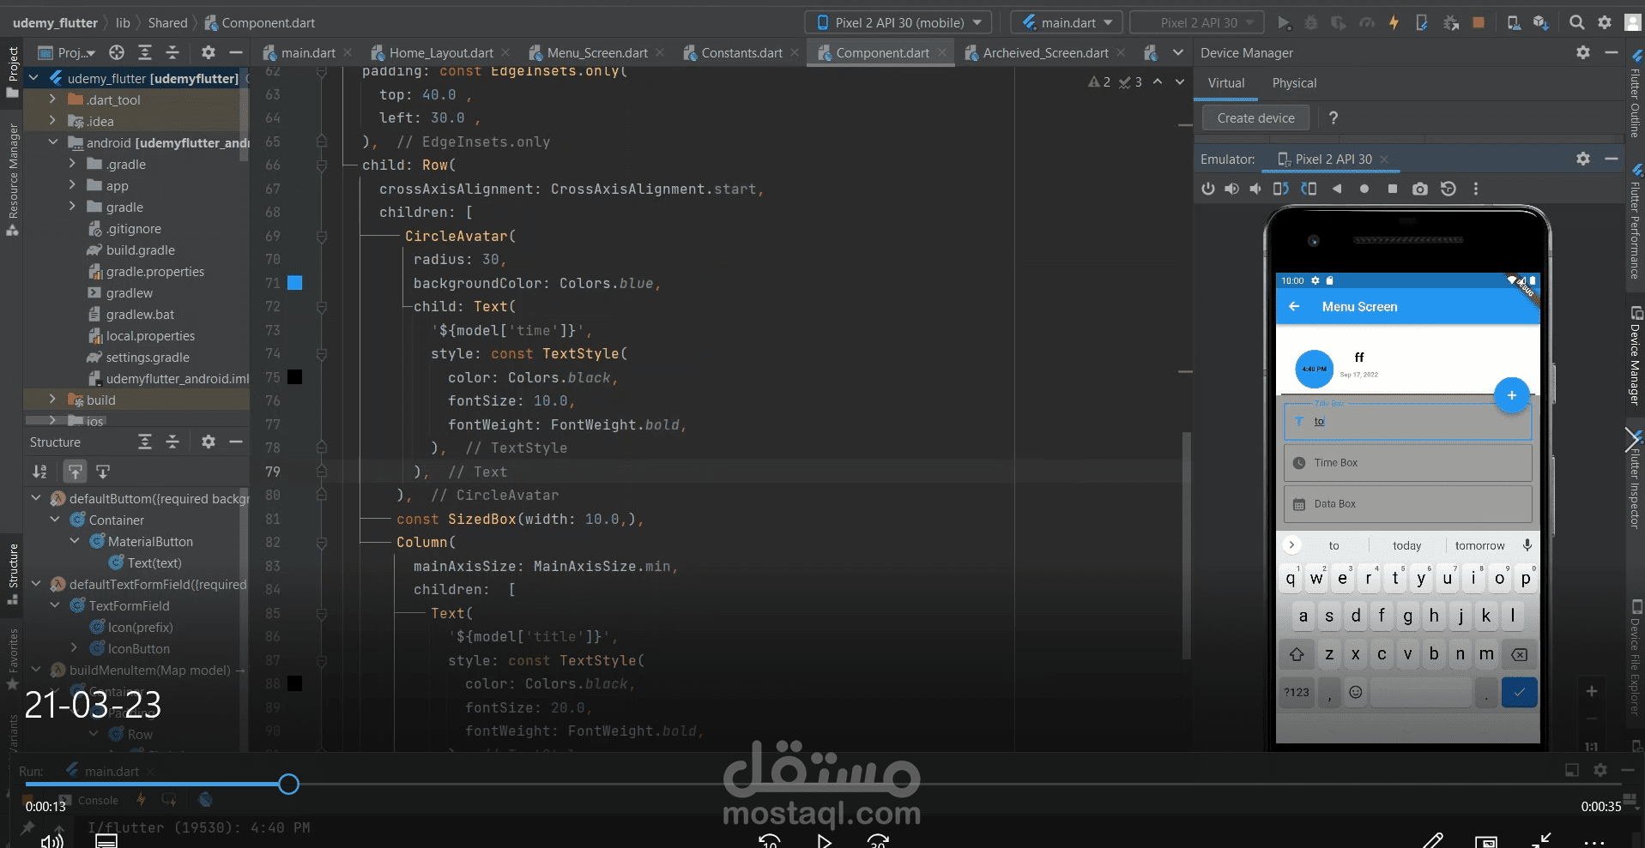Click the Create device button

tap(1255, 117)
